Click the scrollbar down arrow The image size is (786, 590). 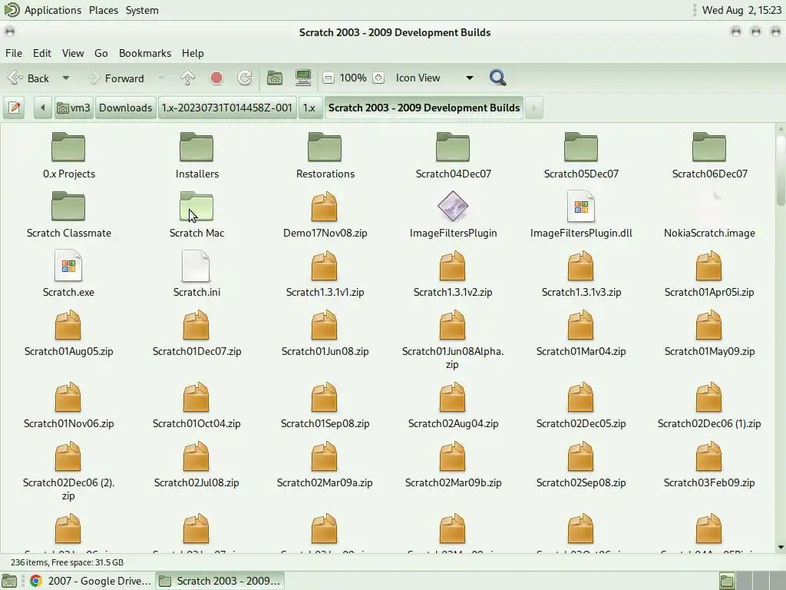point(781,547)
